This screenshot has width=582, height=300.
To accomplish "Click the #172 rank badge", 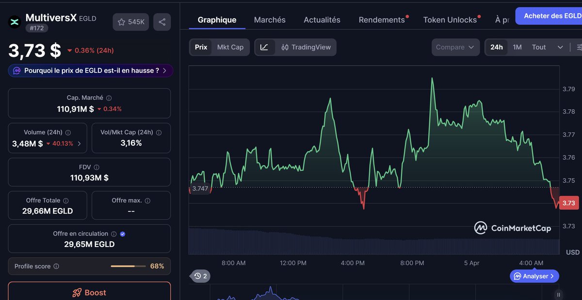I will coord(36,29).
